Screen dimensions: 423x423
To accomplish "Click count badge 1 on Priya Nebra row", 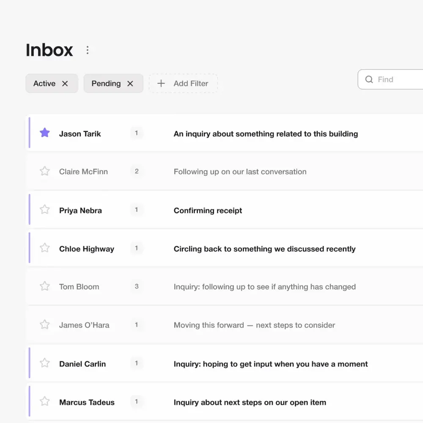I will [x=137, y=210].
